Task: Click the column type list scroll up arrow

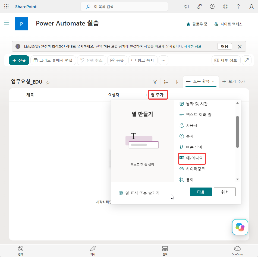Action: (237, 103)
